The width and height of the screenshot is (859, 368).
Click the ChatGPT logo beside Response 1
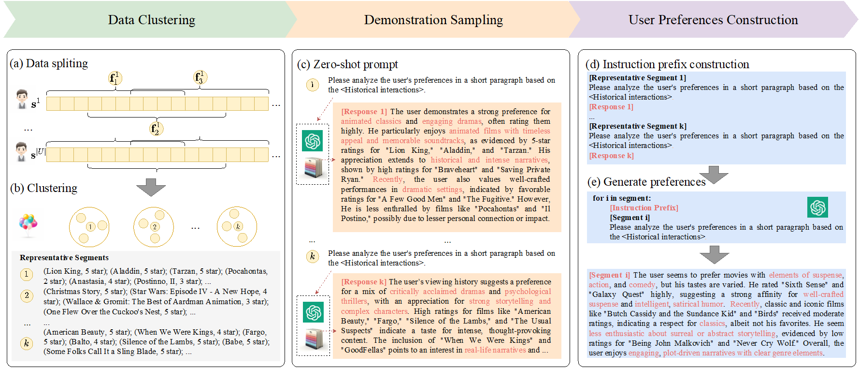[313, 141]
